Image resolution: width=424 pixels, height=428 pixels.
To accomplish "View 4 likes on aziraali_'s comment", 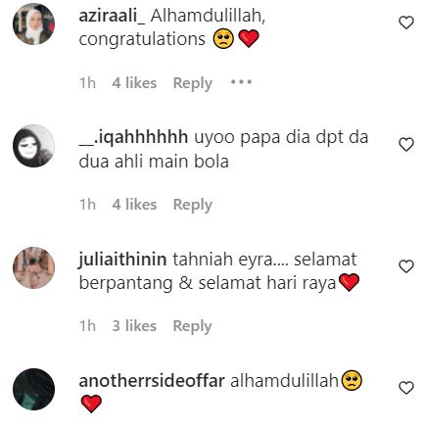I will 134,83.
